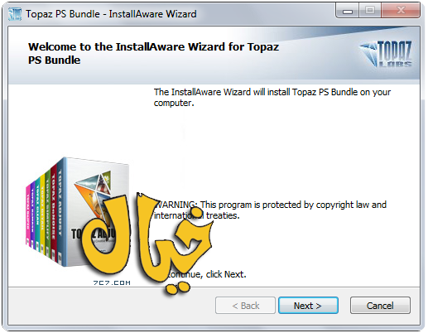428x333 pixels.
Task: Click the Topaz PS Bundle title bar text
Action: coord(111,14)
